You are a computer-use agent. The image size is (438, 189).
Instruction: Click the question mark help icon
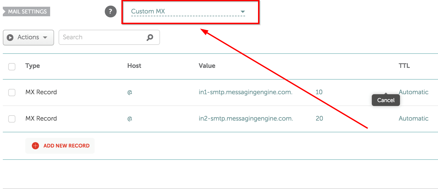tap(110, 12)
